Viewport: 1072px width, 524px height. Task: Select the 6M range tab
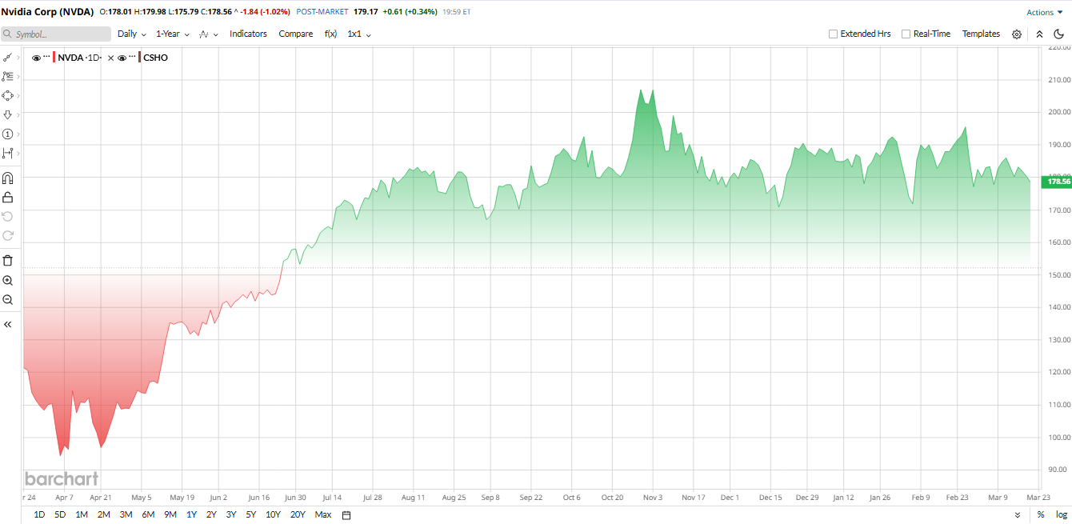[x=148, y=514]
